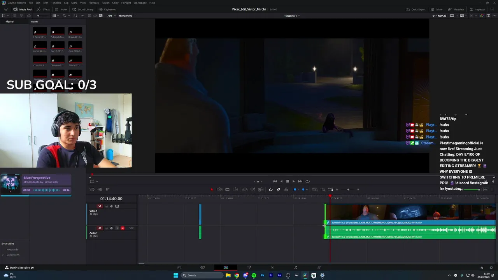Toggle loop playback

[x=307, y=181]
